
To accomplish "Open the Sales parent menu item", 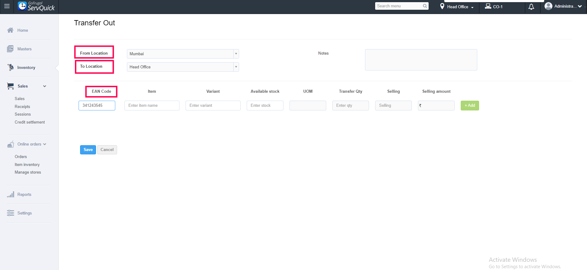I will [23, 86].
